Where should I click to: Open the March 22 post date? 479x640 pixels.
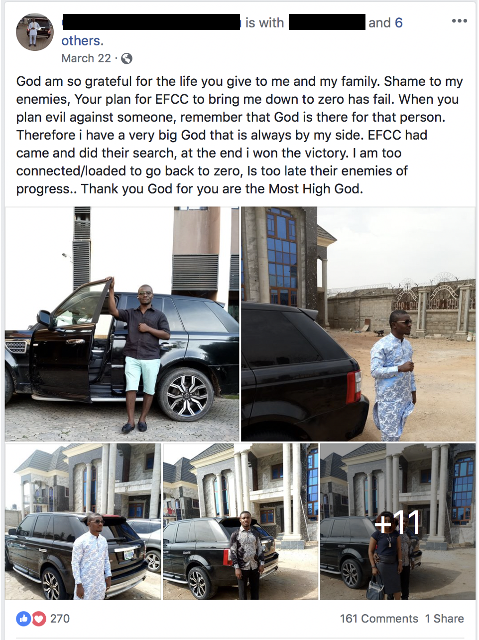(86, 58)
